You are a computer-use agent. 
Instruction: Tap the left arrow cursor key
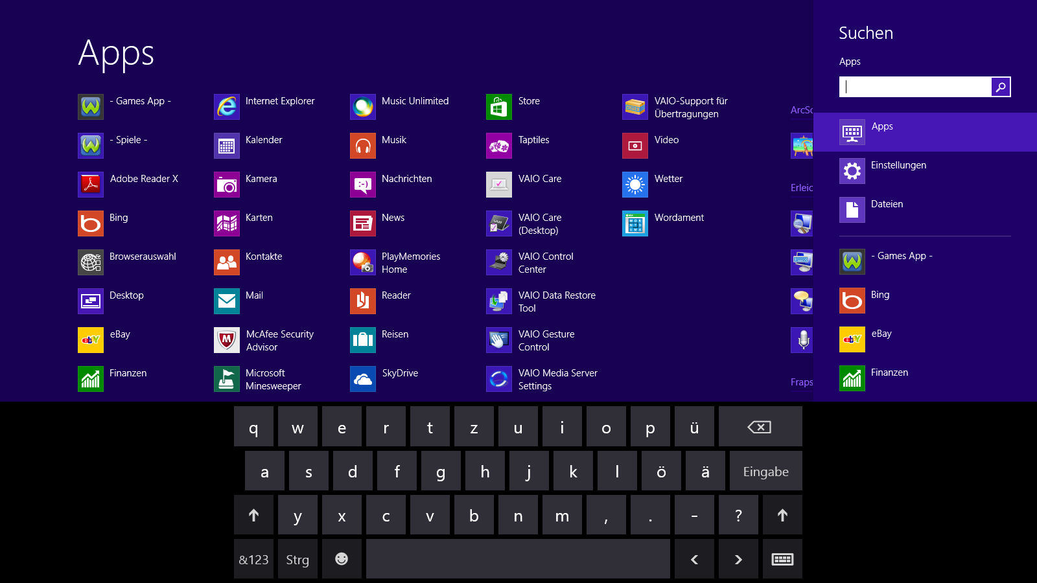(694, 559)
